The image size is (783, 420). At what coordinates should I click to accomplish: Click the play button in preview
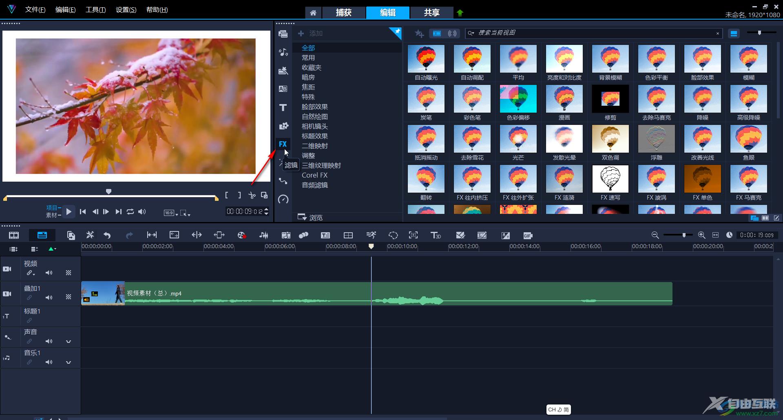click(69, 211)
